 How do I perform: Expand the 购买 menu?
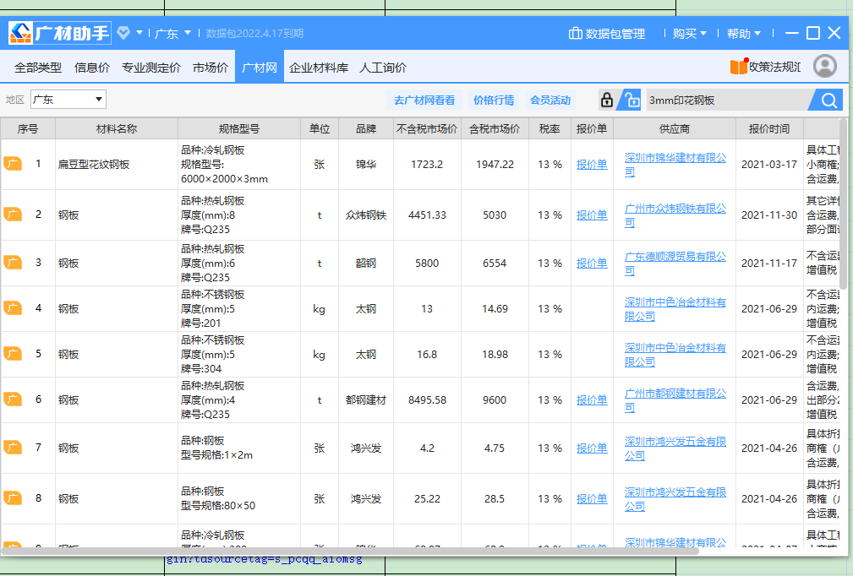click(689, 34)
